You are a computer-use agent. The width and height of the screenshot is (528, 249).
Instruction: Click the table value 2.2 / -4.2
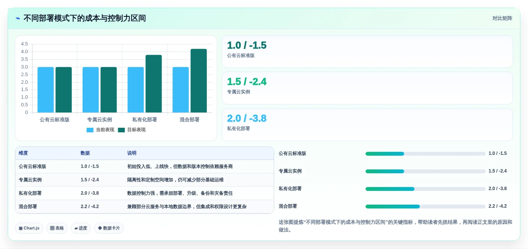[90, 207]
